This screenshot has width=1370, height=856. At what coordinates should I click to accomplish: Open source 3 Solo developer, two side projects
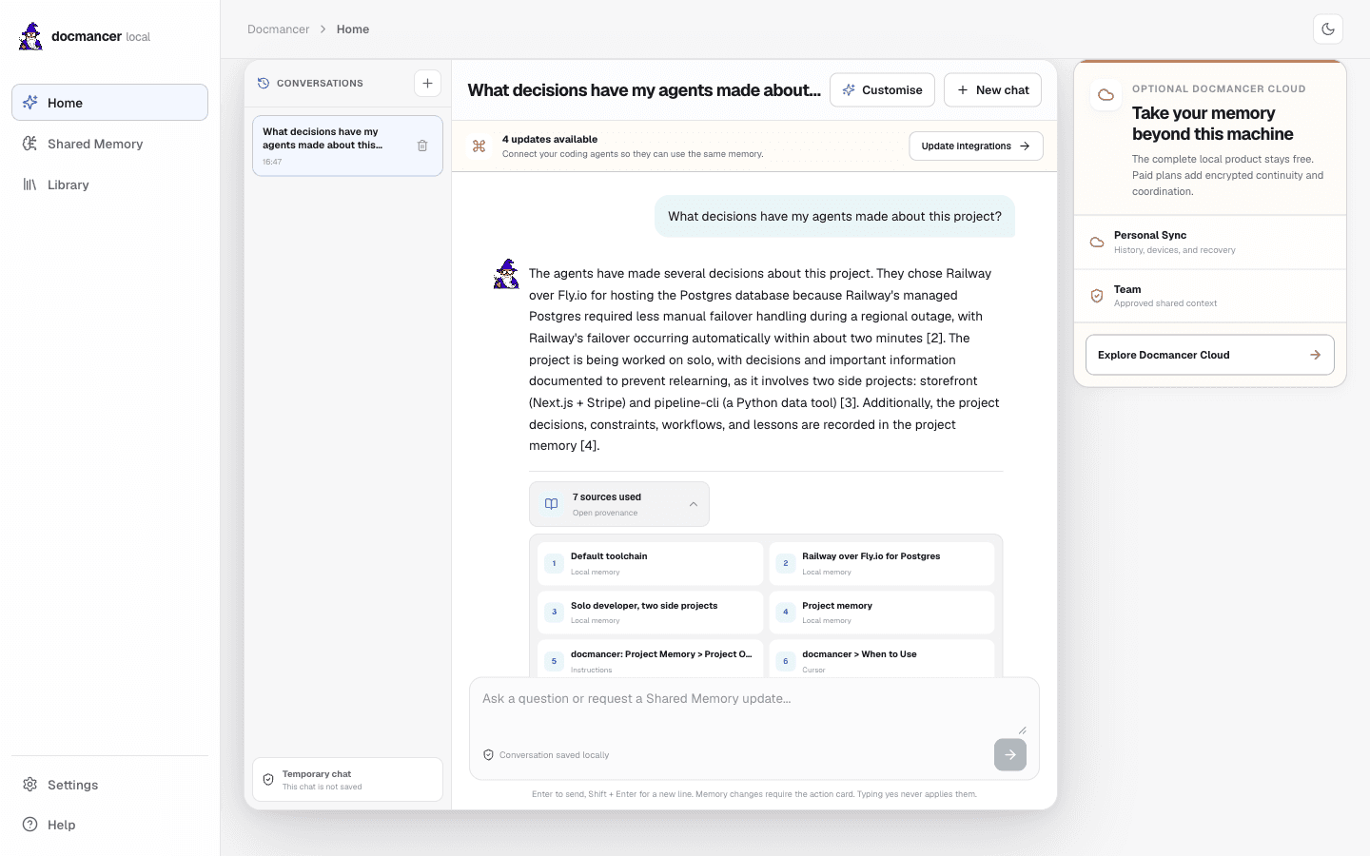click(x=650, y=613)
